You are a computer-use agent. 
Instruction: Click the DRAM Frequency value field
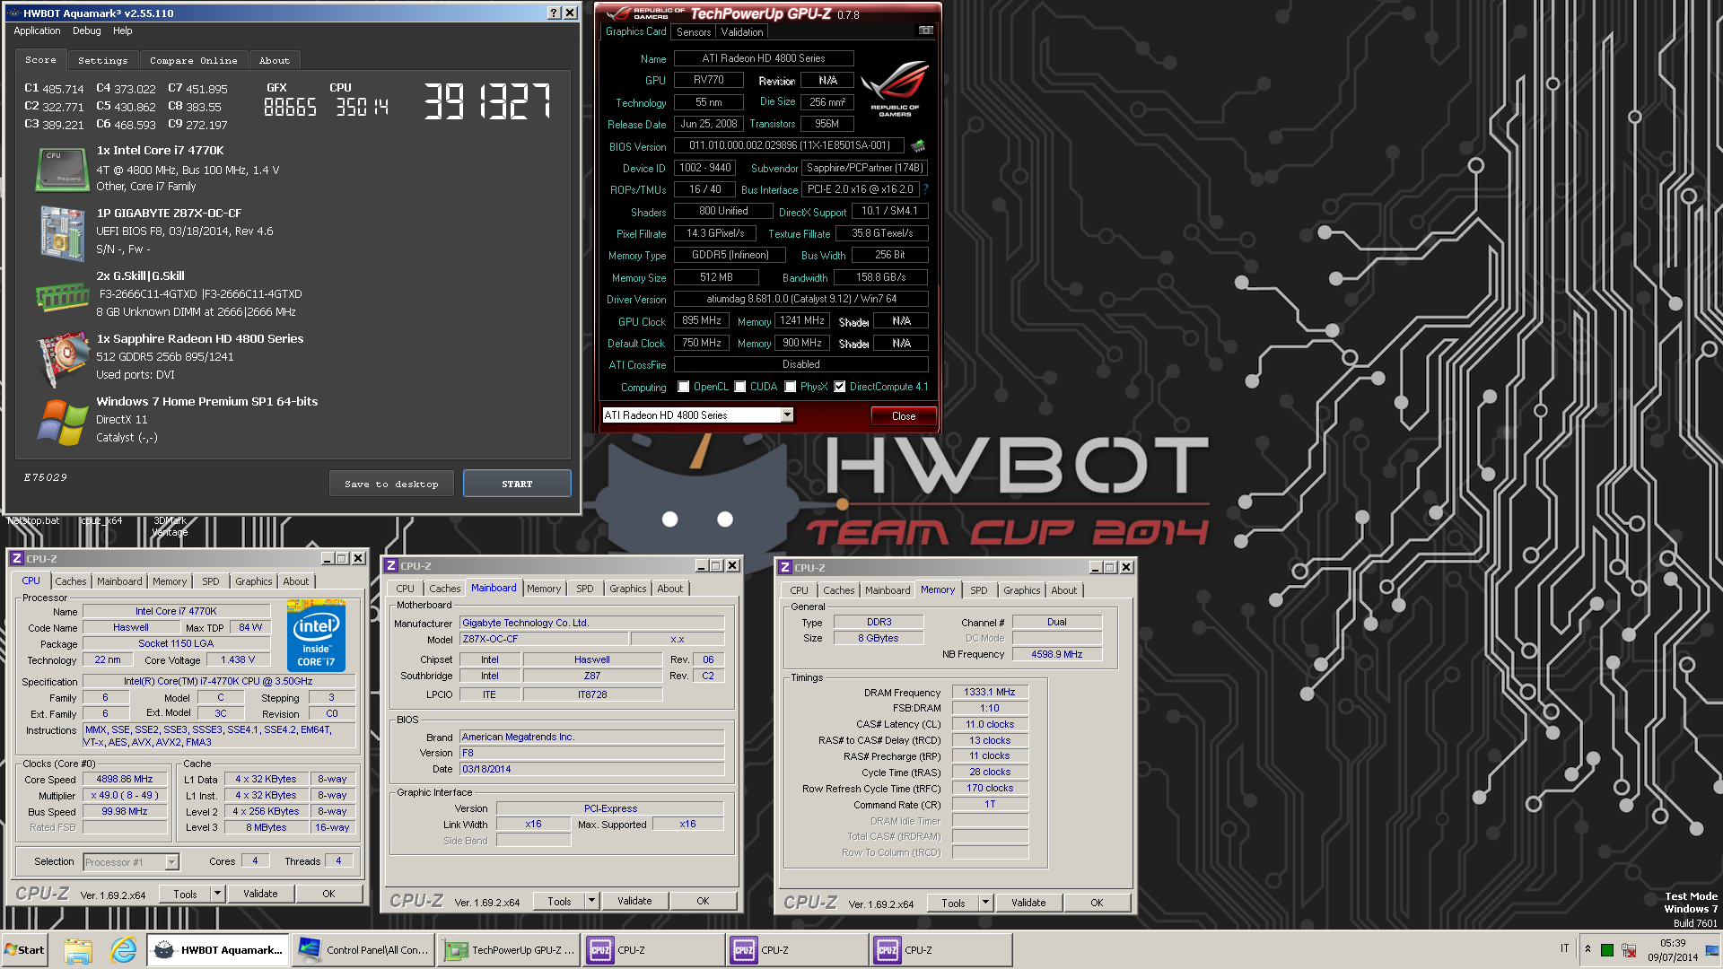pos(990,692)
